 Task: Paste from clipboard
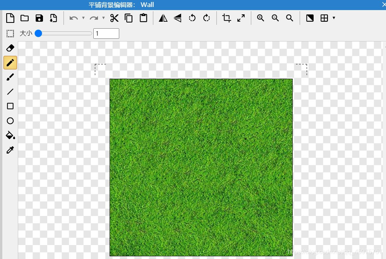point(143,18)
